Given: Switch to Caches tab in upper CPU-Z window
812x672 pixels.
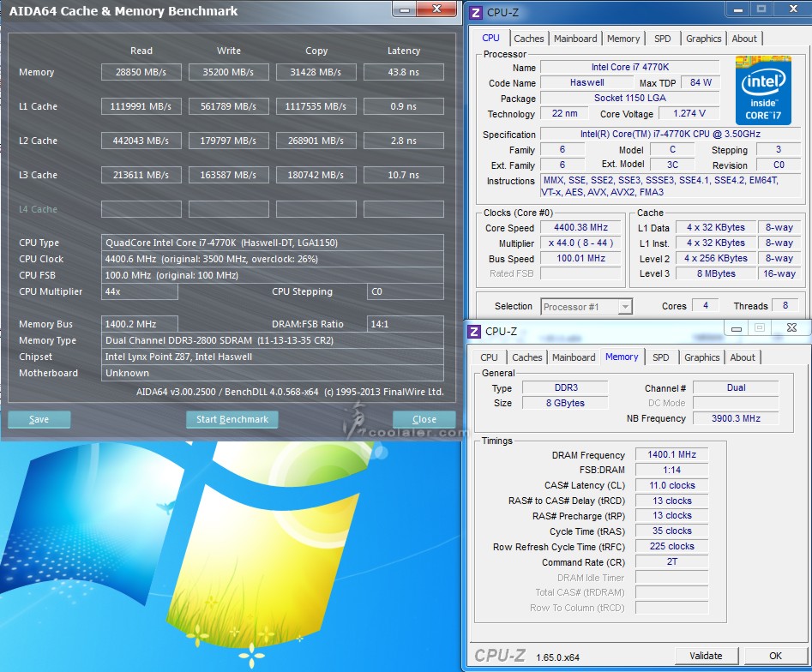Looking at the screenshot, I should pyautogui.click(x=529, y=39).
